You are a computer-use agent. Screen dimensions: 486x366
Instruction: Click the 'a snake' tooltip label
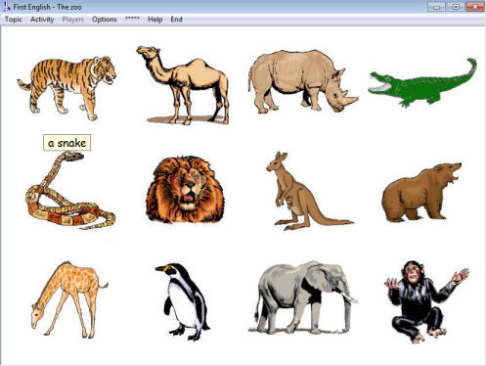coord(66,143)
